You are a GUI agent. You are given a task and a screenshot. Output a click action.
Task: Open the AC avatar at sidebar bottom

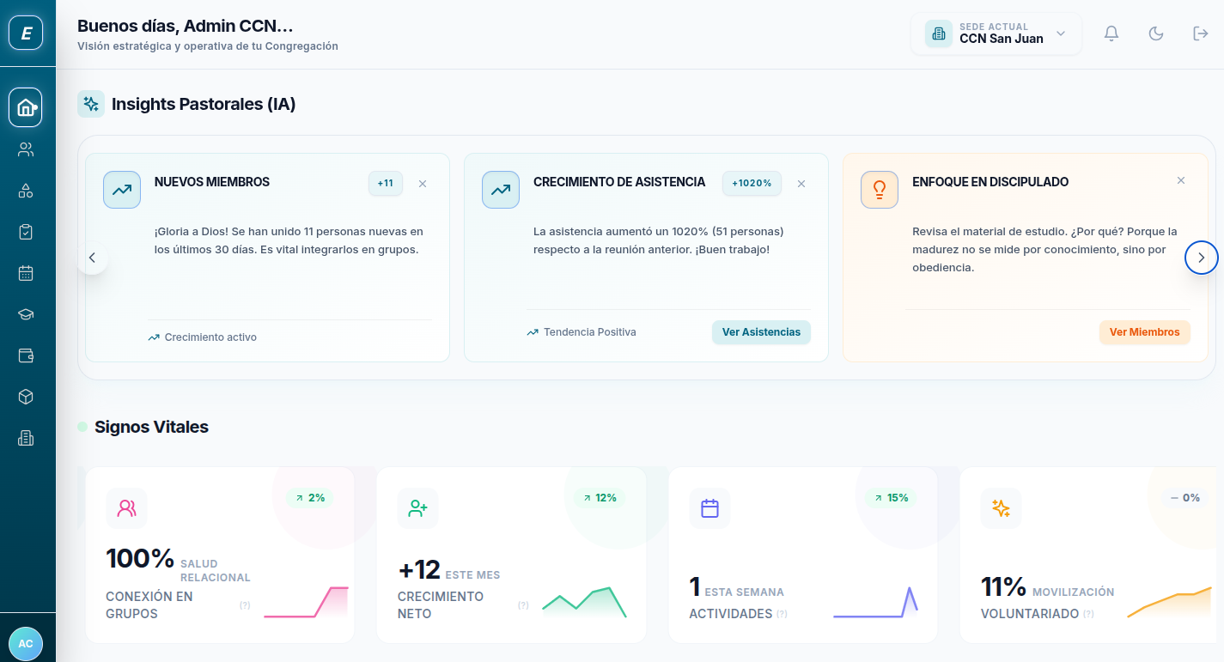26,643
